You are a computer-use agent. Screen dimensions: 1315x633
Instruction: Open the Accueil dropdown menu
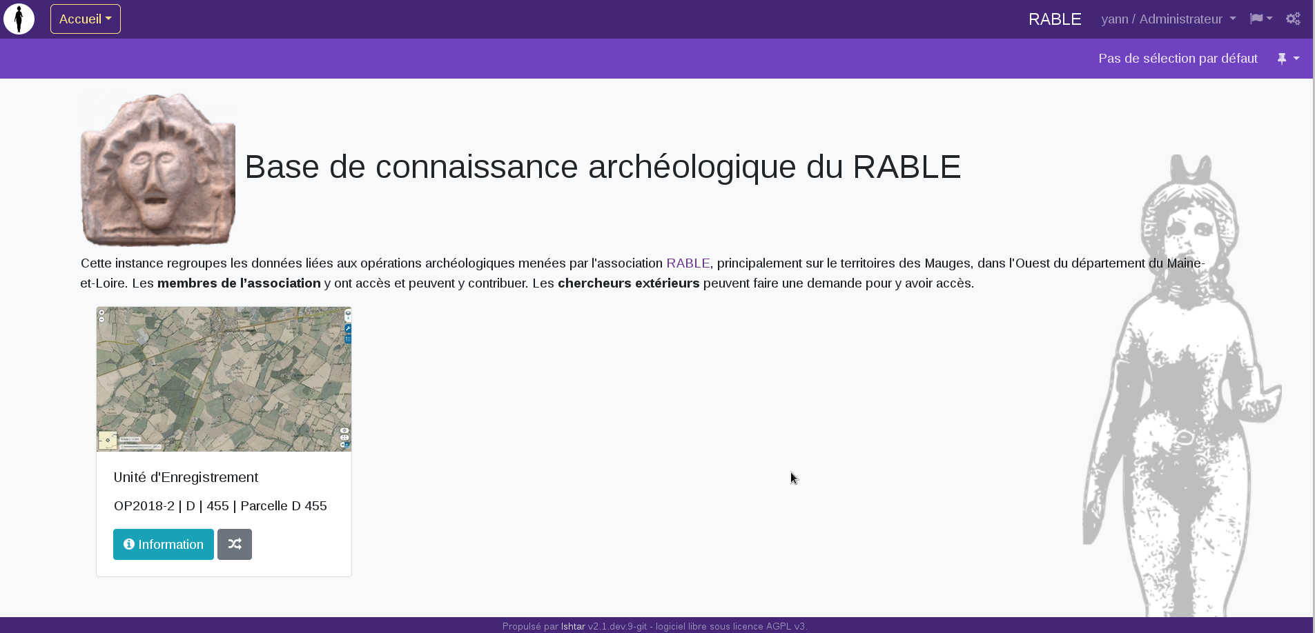click(86, 19)
